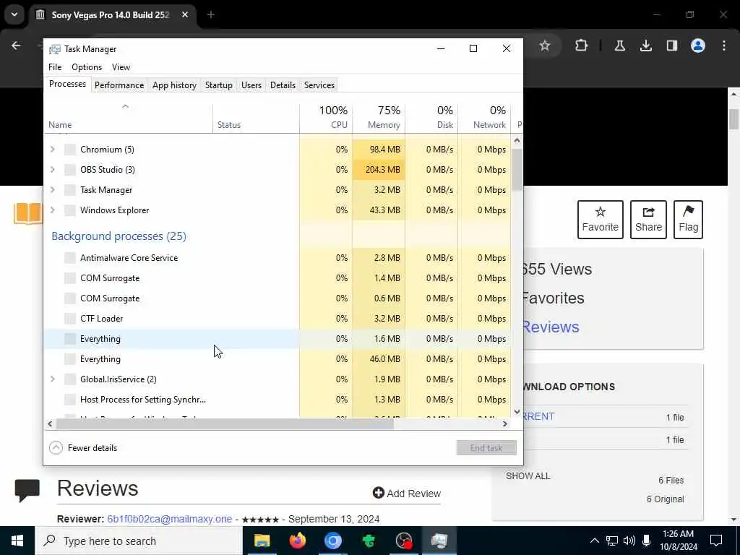Image resolution: width=740 pixels, height=555 pixels.
Task: Click the Windows Explorer process icon
Action: tap(70, 210)
